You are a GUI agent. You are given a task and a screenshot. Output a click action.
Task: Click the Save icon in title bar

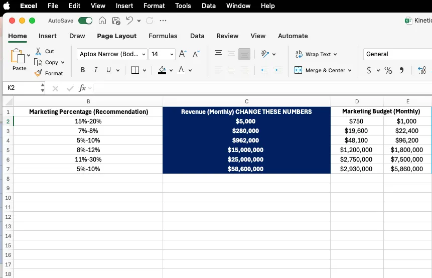tap(116, 21)
